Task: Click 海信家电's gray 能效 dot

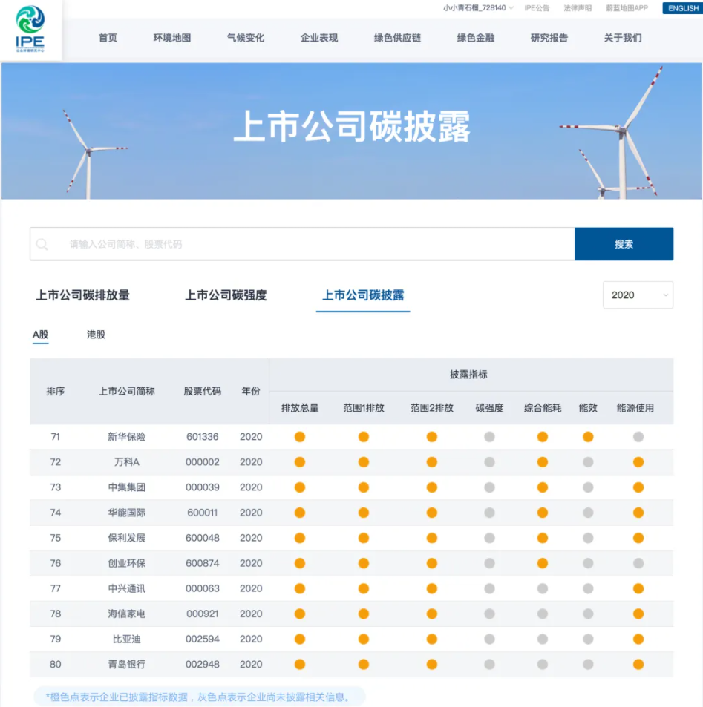Action: click(588, 614)
